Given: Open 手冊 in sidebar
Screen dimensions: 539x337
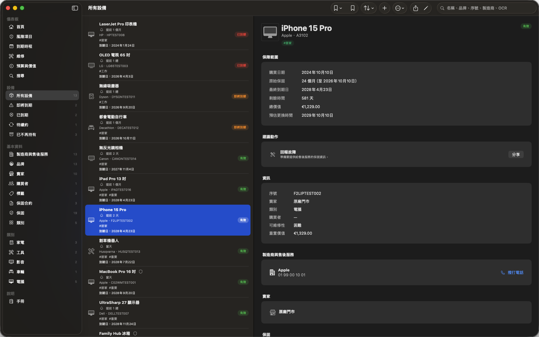Looking at the screenshot, I should pos(42,301).
